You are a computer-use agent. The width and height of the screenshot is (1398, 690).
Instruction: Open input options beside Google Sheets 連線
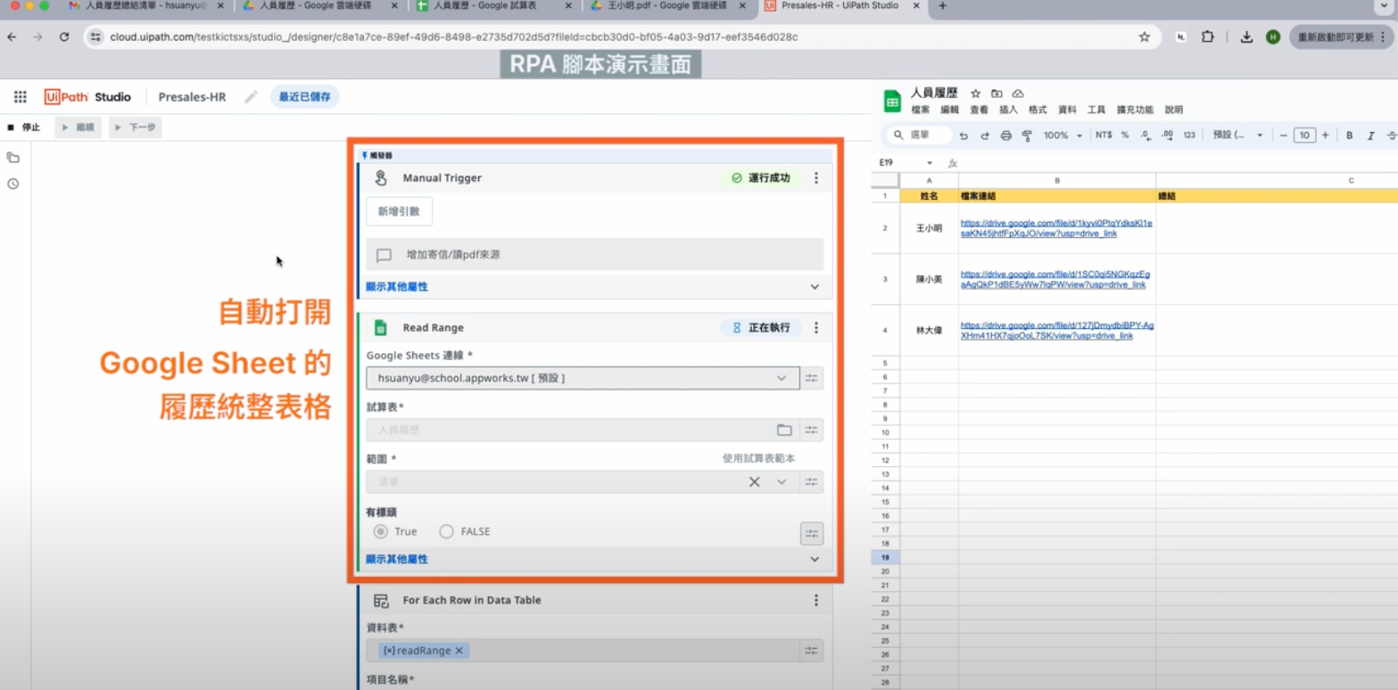coord(811,378)
